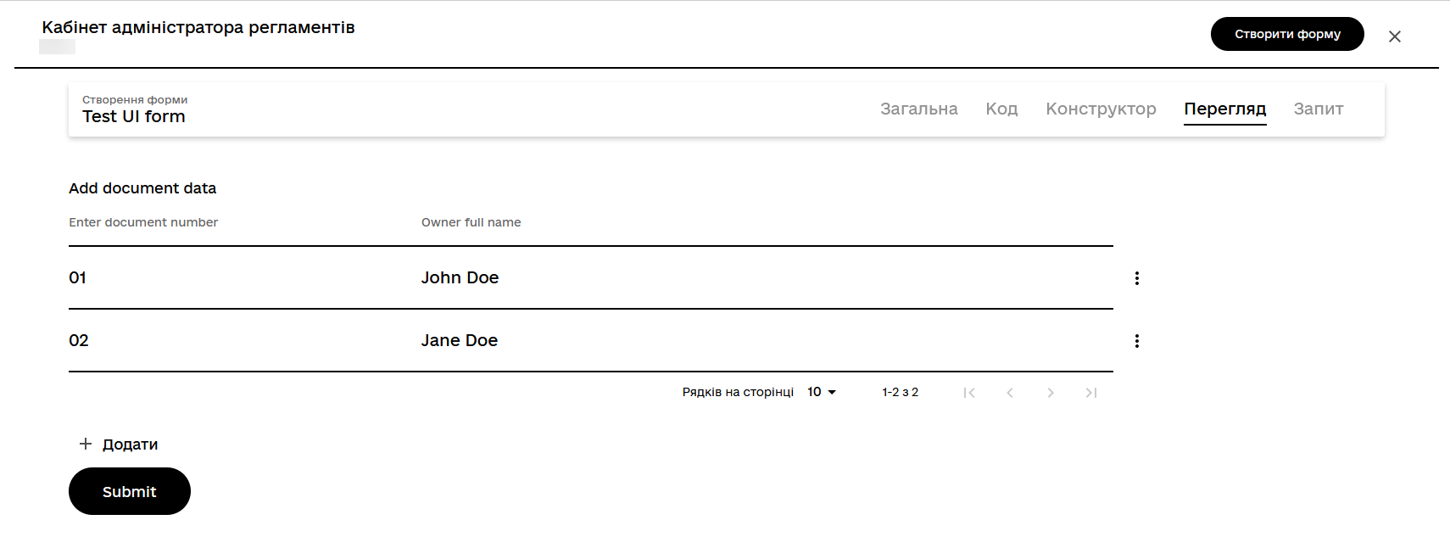Click the Owner full name column header
Screen dimensions: 1450x548
(471, 222)
